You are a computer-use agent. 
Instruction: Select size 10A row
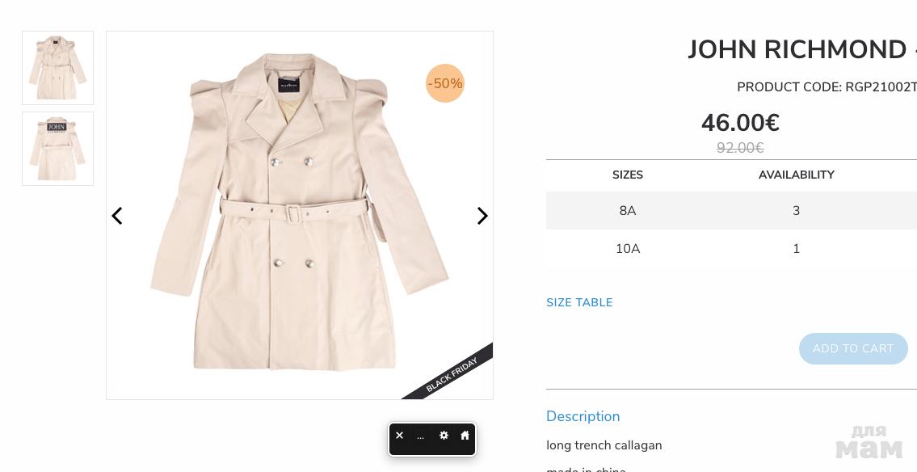[x=628, y=249]
